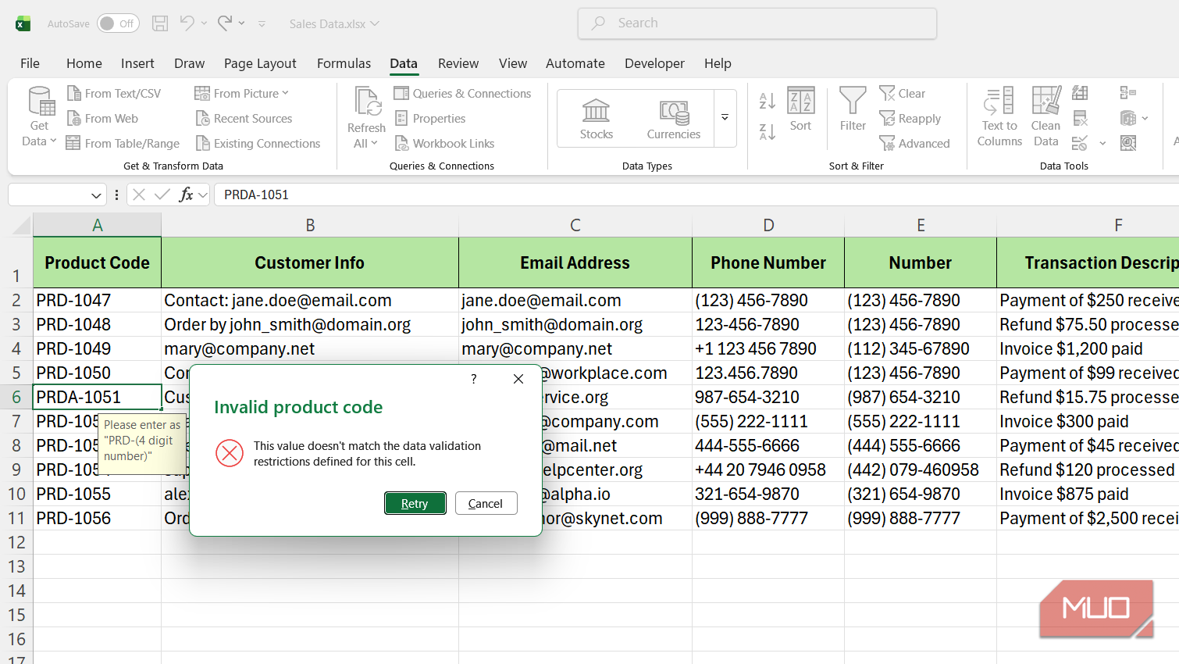Image resolution: width=1179 pixels, height=664 pixels.
Task: Click the Redo arrow icon
Action: point(225,23)
